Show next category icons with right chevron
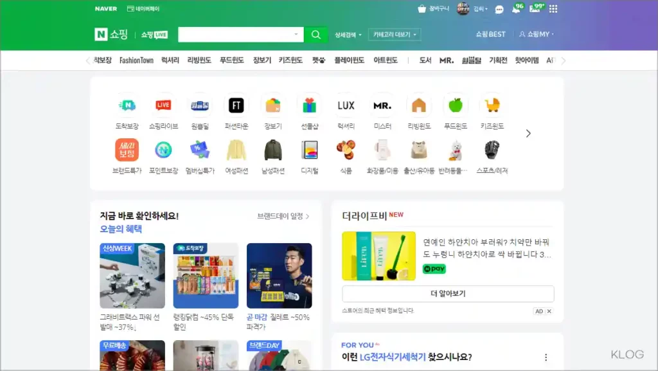 coord(528,134)
